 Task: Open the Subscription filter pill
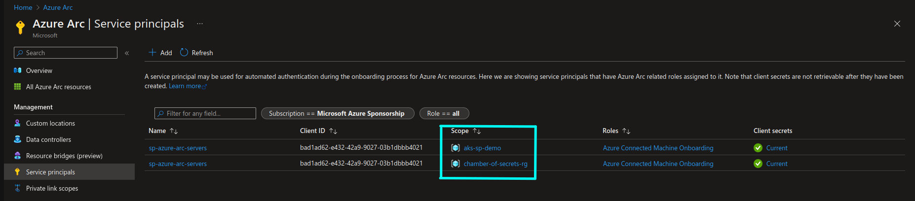pos(338,113)
